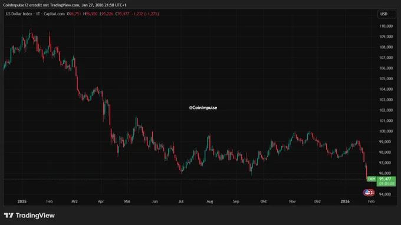Click the Sep time axis label
This screenshot has width=401, height=225.
[x=236, y=201]
